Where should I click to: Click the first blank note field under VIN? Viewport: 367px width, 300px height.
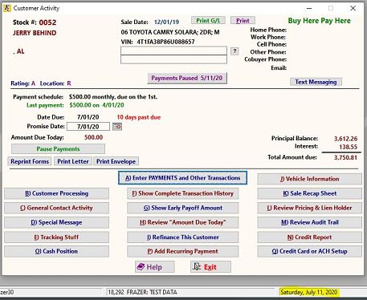pyautogui.click(x=173, y=51)
